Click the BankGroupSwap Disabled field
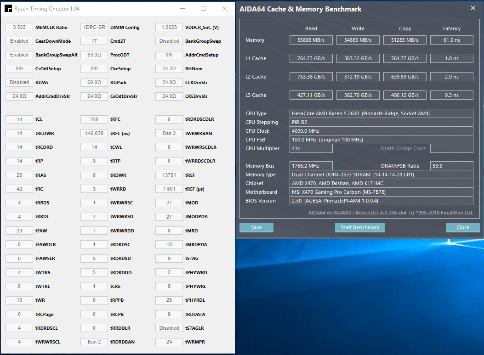The image size is (484, 355). (x=169, y=41)
